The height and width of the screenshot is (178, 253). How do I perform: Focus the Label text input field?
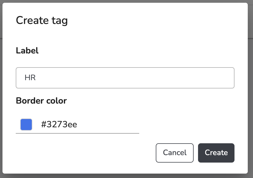pyautogui.click(x=125, y=78)
